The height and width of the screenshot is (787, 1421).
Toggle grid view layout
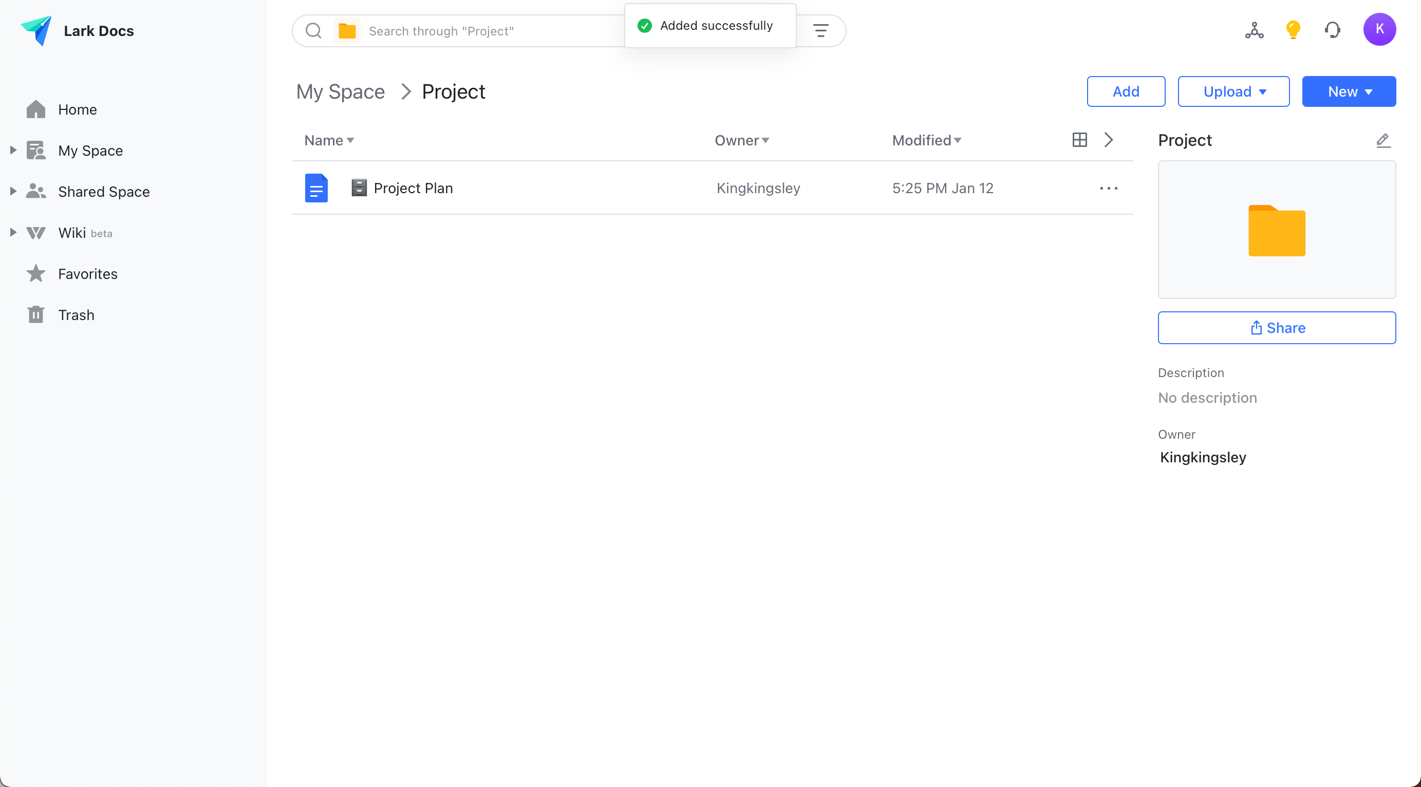[x=1079, y=140]
